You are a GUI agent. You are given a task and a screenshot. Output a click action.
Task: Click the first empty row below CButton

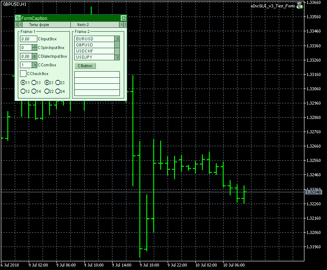(97, 74)
